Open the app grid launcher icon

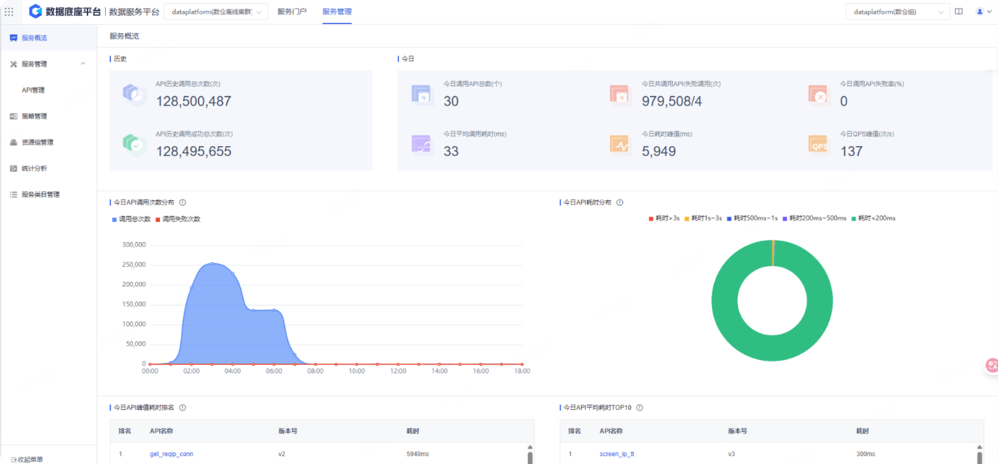tap(9, 12)
